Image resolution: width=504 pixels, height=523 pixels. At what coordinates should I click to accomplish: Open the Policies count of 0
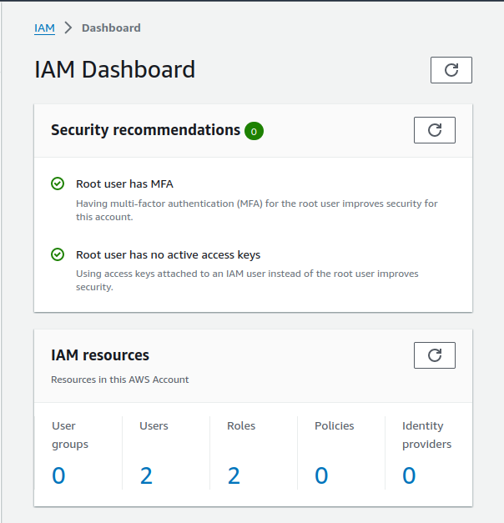[321, 475]
